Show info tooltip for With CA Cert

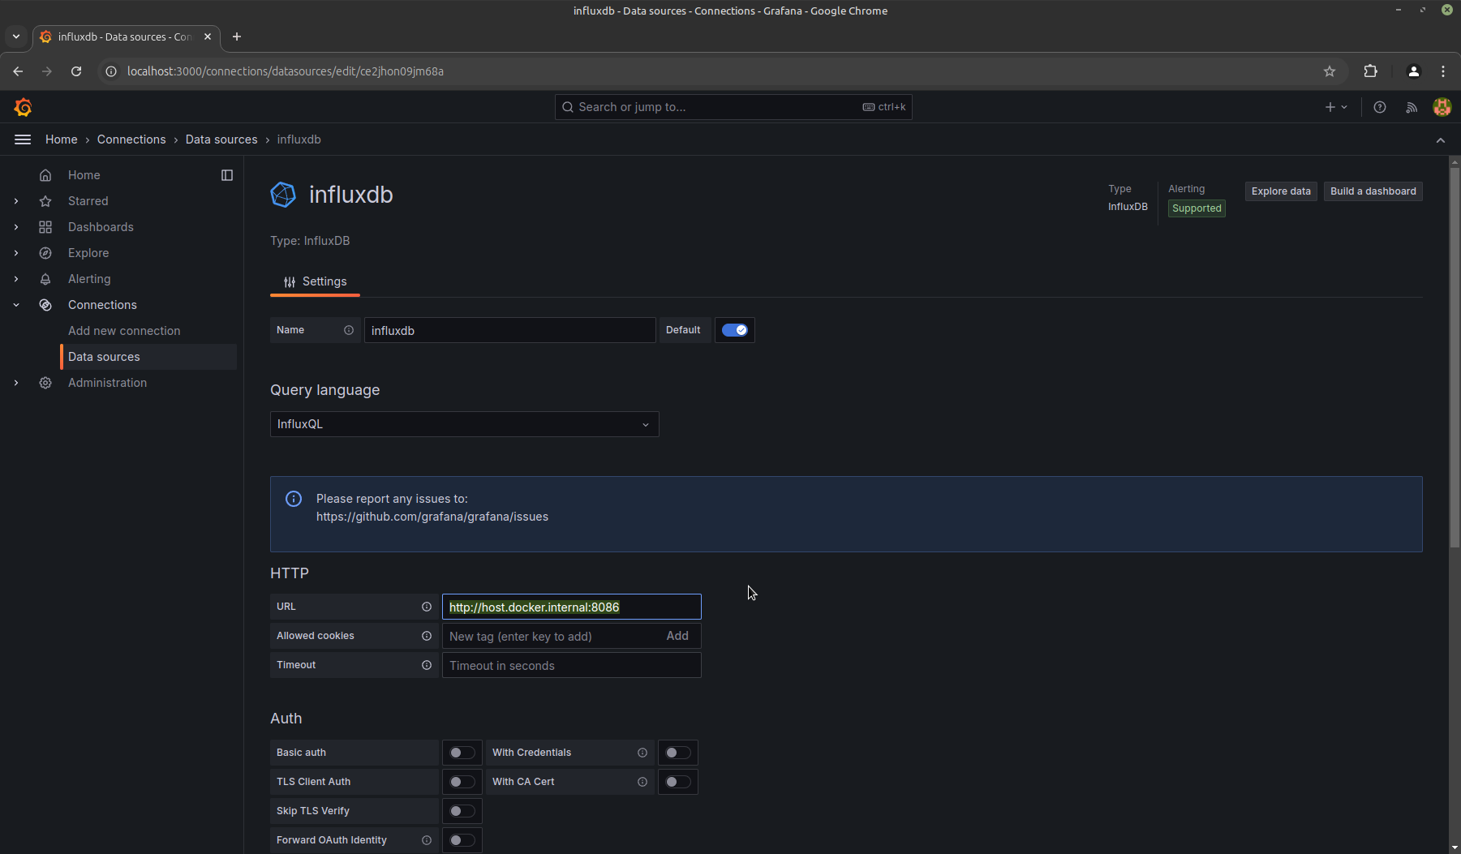pos(642,782)
